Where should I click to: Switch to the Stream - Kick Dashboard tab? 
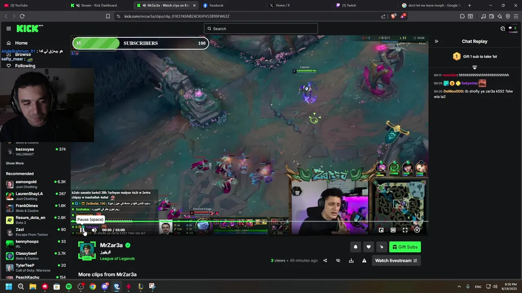coord(99,5)
